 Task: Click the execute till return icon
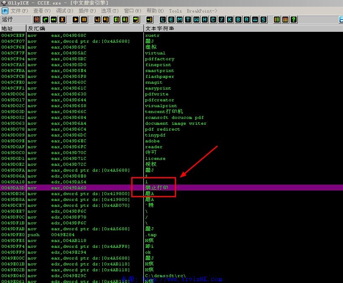pyautogui.click(x=136, y=20)
